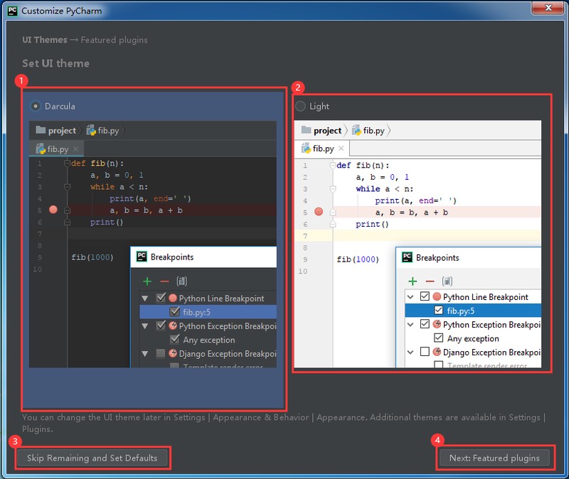
Task: Collapse Django Exception Breakpoint in Light preview
Action: (x=411, y=352)
